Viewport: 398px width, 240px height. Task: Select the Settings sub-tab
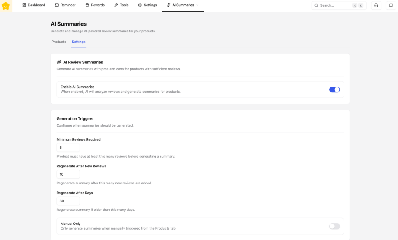point(79,42)
